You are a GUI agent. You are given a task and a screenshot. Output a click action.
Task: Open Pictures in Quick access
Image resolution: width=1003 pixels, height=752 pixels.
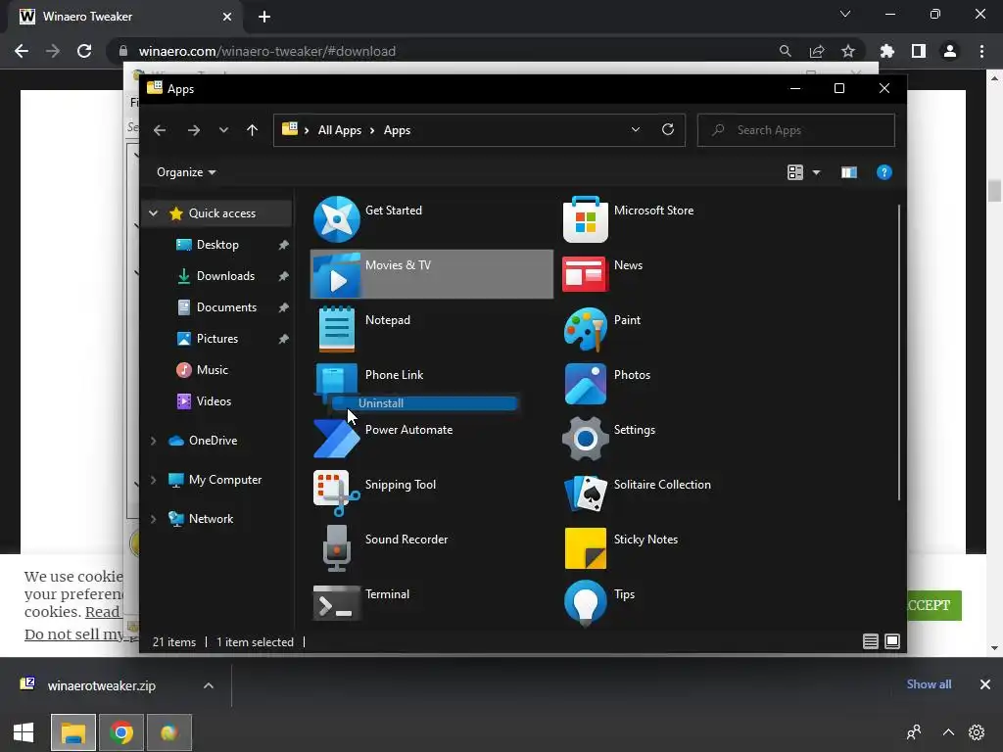217,339
